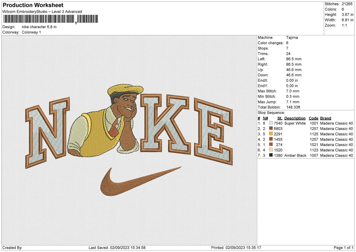Select the brown swatch beside stitch count 1455

click(x=271, y=139)
